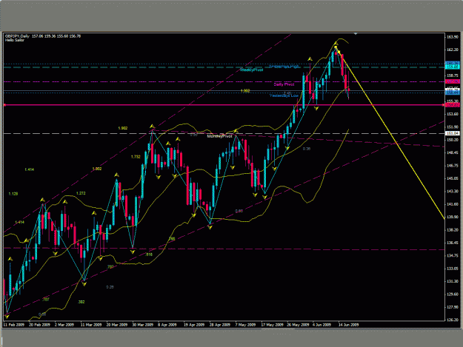Click the 139.90 price axis label
This screenshot has width=463, height=347.
[453, 217]
